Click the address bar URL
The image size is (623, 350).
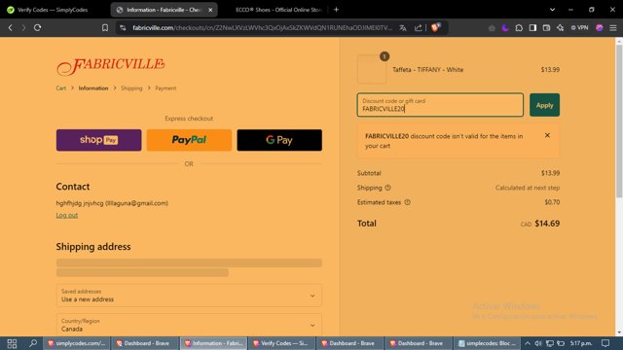262,28
